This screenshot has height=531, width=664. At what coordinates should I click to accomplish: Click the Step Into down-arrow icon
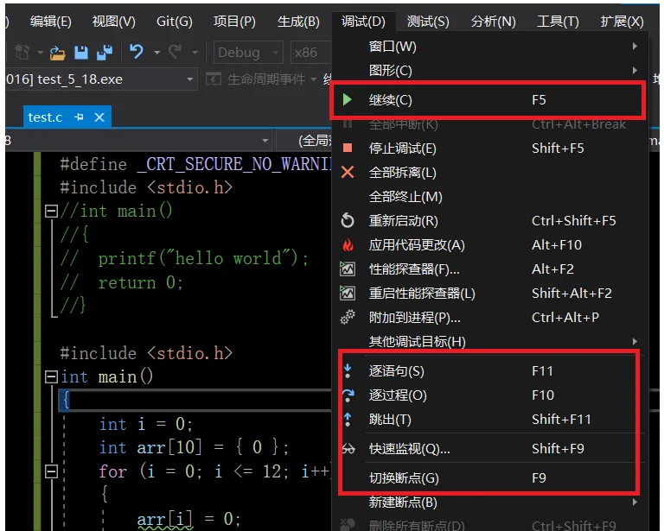click(348, 370)
